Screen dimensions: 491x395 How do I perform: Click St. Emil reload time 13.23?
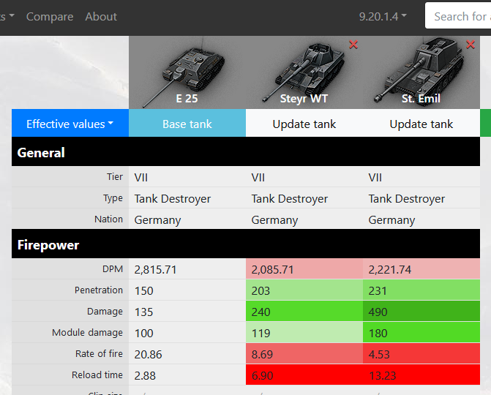click(x=383, y=375)
